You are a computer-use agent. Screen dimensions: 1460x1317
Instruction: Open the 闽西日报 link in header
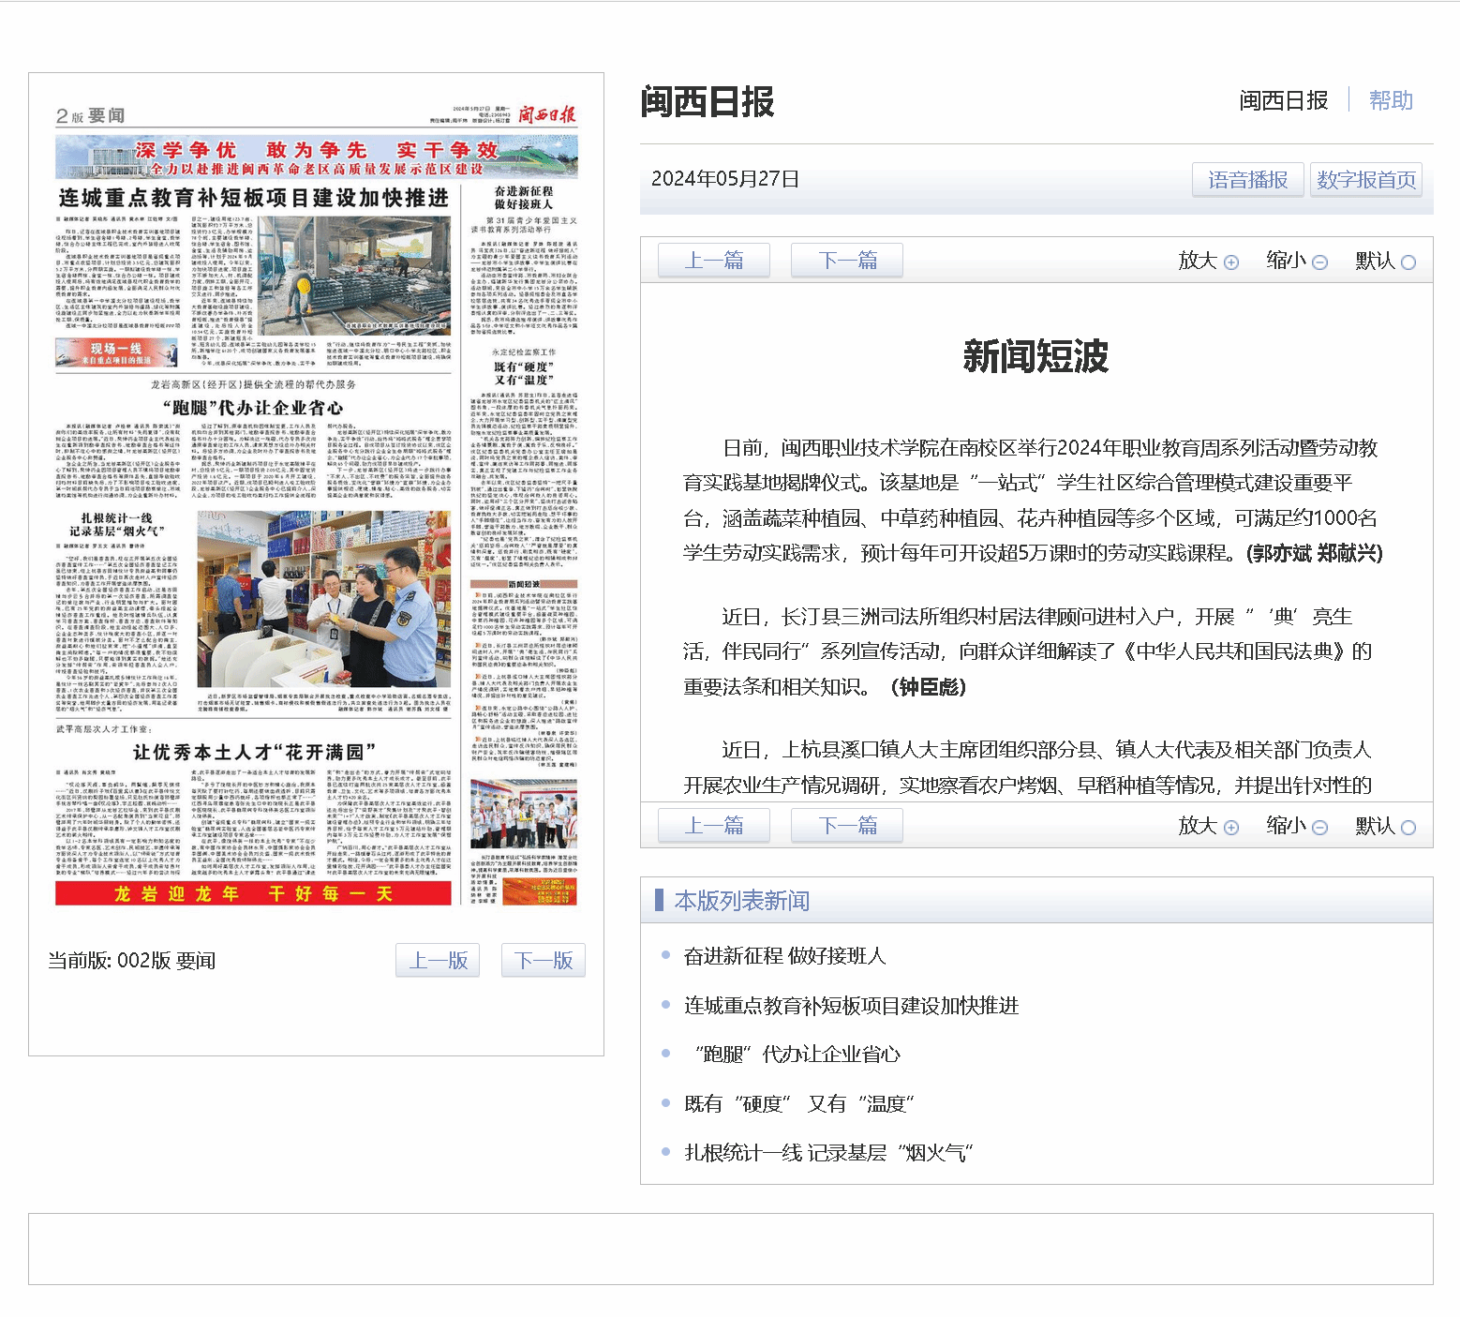click(1283, 100)
